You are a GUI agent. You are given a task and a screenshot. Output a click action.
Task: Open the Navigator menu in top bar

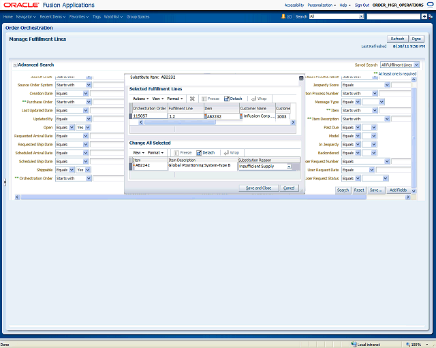pyautogui.click(x=26, y=16)
